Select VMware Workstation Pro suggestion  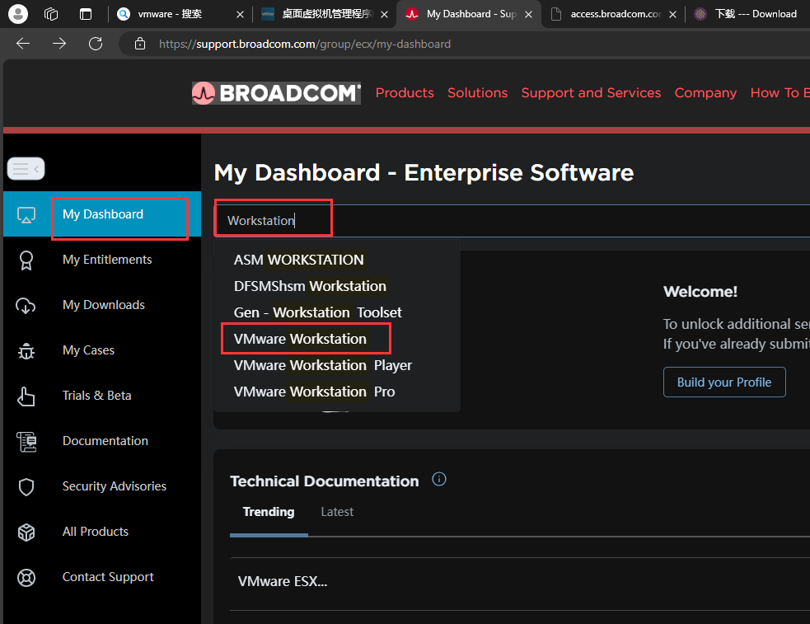click(314, 392)
